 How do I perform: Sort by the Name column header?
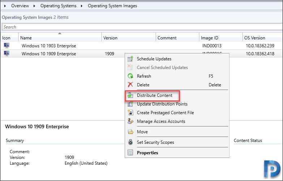tap(60, 38)
